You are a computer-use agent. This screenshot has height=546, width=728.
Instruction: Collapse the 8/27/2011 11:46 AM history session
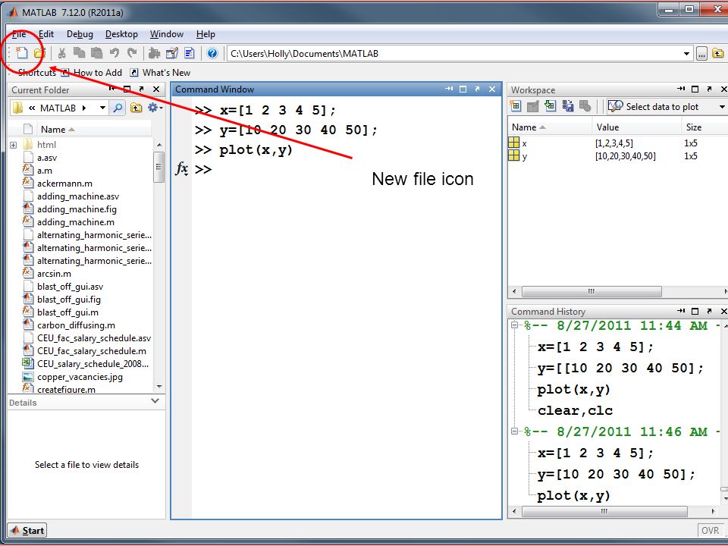[514, 431]
